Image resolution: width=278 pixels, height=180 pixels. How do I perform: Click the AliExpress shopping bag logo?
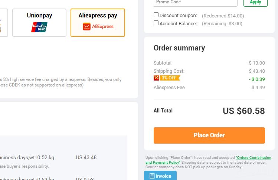86,27
